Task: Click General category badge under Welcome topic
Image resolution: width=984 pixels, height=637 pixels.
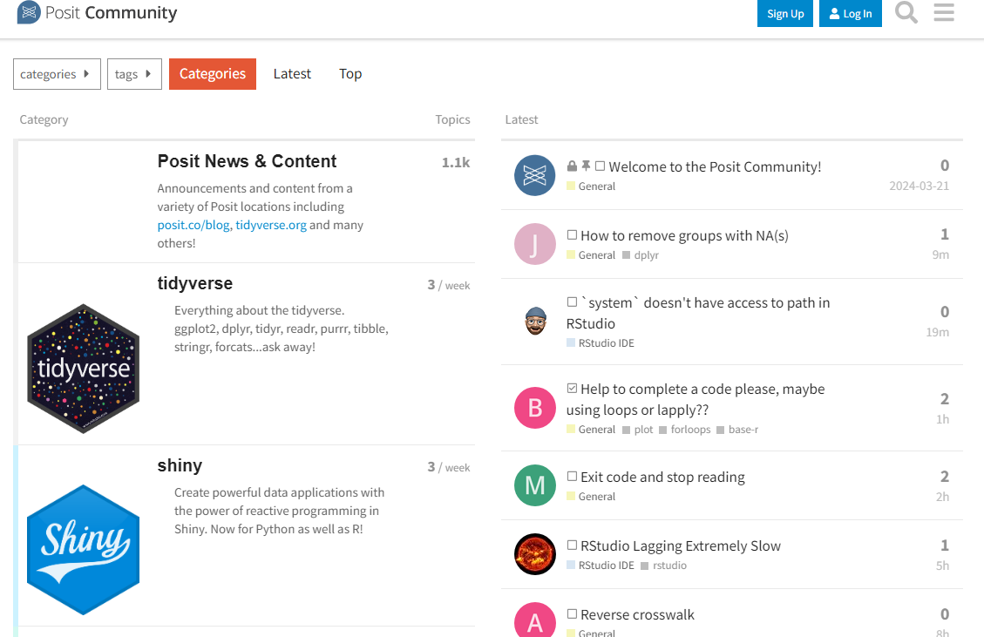Action: (591, 186)
